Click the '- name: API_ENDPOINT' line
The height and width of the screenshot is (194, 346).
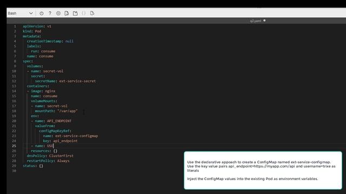pyautogui.click(x=51, y=121)
